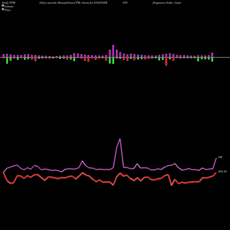Click the '(Engineers India Limit' company name
Screen dimensions: 230x230
click(x=167, y=3)
